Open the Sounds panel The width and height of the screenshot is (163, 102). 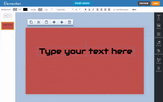(x=159, y=44)
